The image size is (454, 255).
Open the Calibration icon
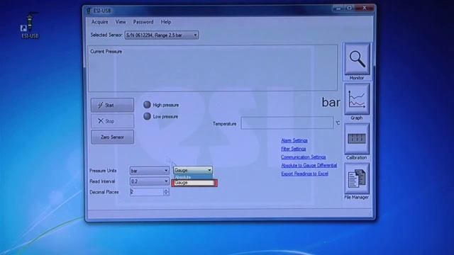click(357, 139)
